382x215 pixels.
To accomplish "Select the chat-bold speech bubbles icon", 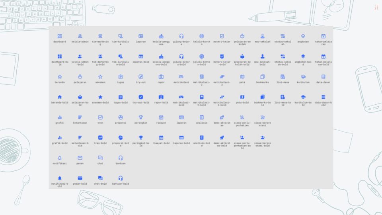I will pyautogui.click(x=100, y=178).
